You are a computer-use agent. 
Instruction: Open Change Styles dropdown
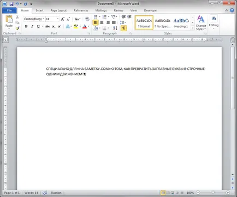click(x=201, y=23)
